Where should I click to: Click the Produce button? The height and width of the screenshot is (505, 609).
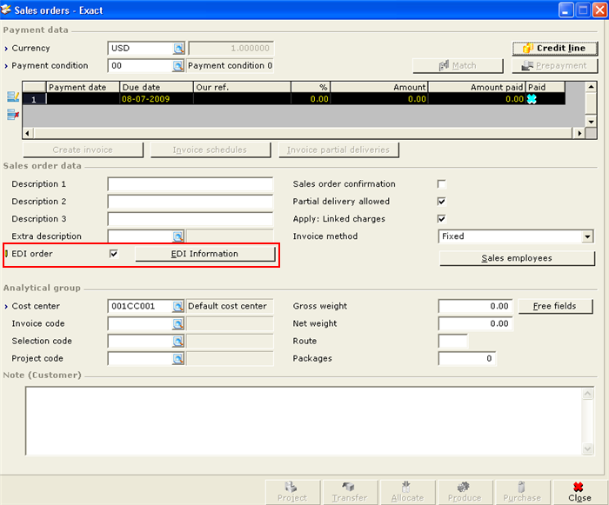(x=465, y=492)
